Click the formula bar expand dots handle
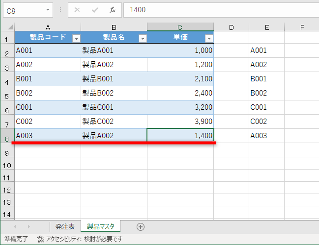 pyautogui.click(x=60, y=10)
